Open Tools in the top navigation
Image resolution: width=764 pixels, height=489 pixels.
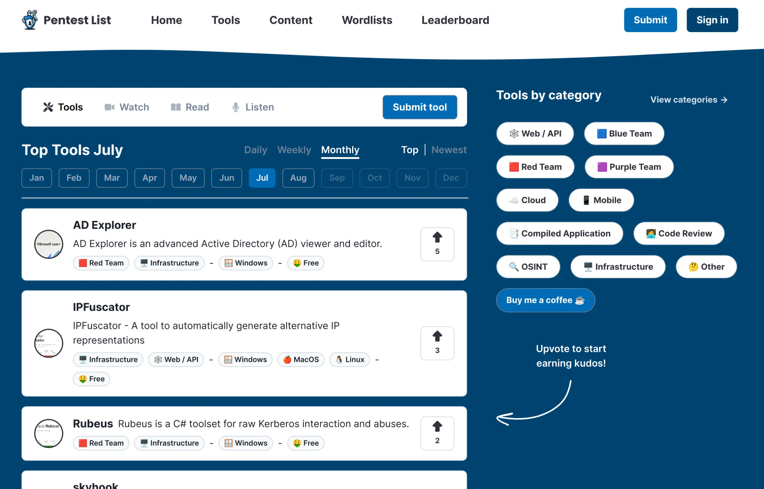click(226, 20)
